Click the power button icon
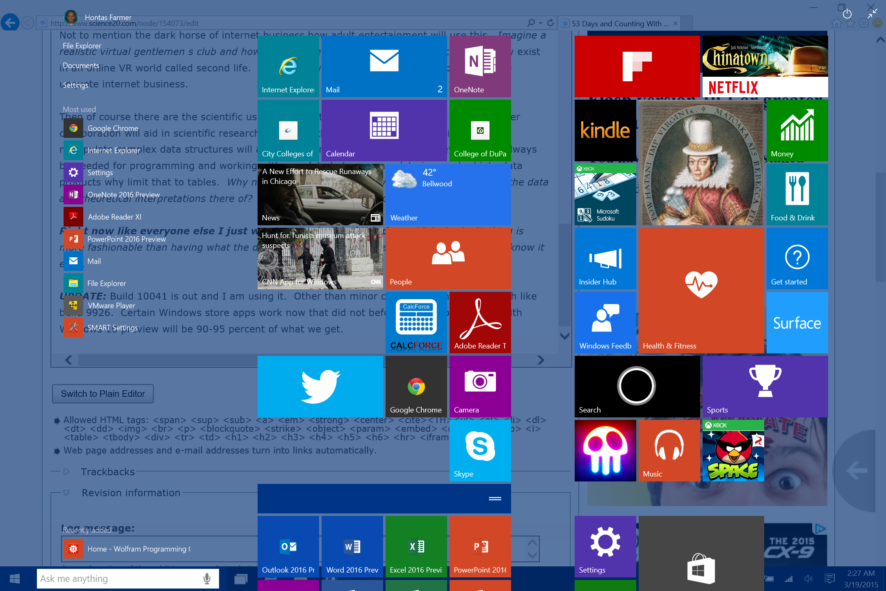 847,14
